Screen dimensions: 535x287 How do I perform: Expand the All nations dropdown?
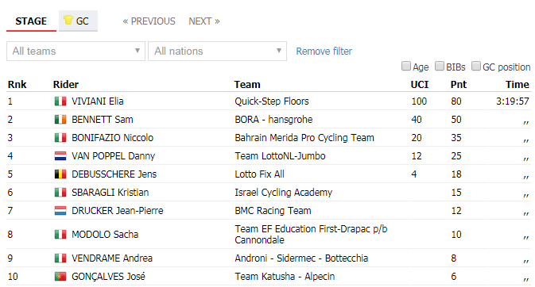217,51
